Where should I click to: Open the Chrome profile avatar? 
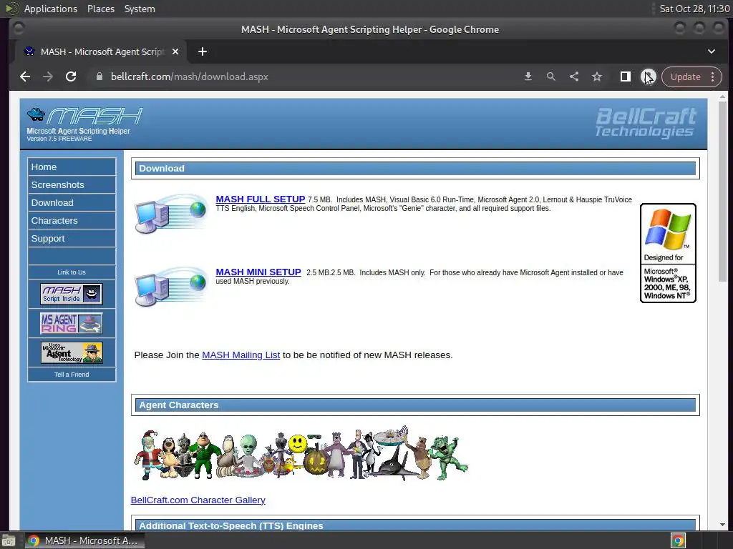click(x=648, y=76)
